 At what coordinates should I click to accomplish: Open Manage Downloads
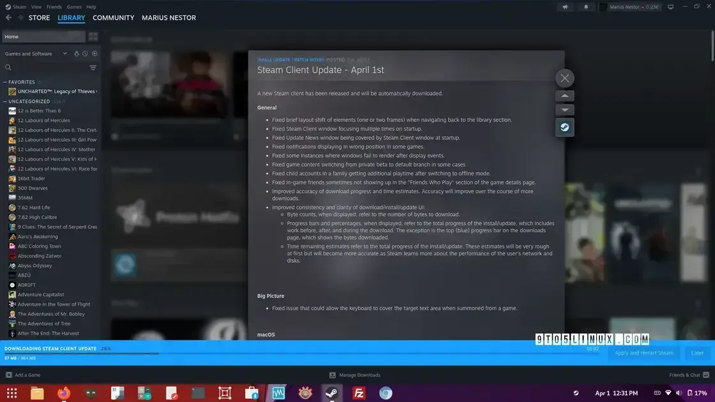tap(355, 375)
